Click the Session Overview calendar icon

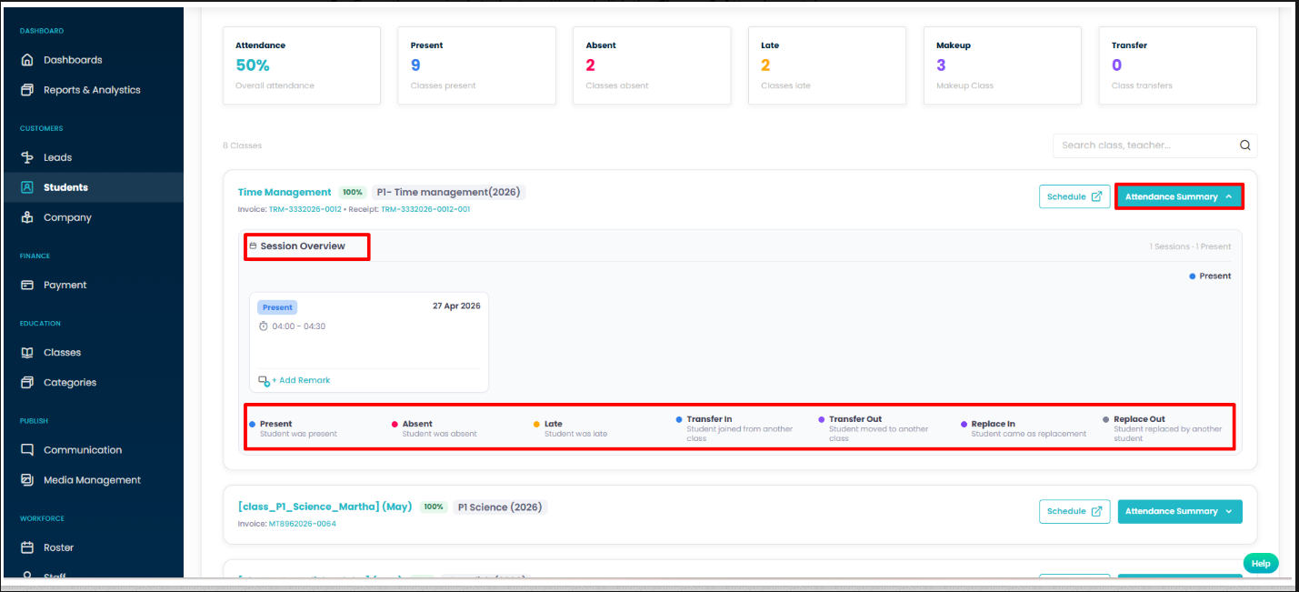(x=253, y=246)
